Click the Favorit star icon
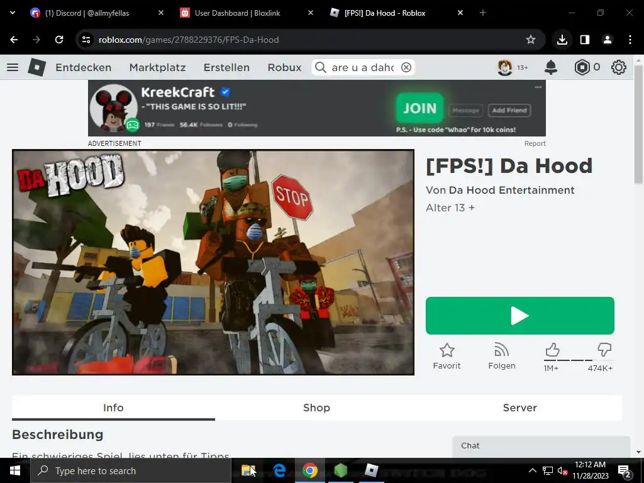This screenshot has height=483, width=644. pyautogui.click(x=447, y=350)
